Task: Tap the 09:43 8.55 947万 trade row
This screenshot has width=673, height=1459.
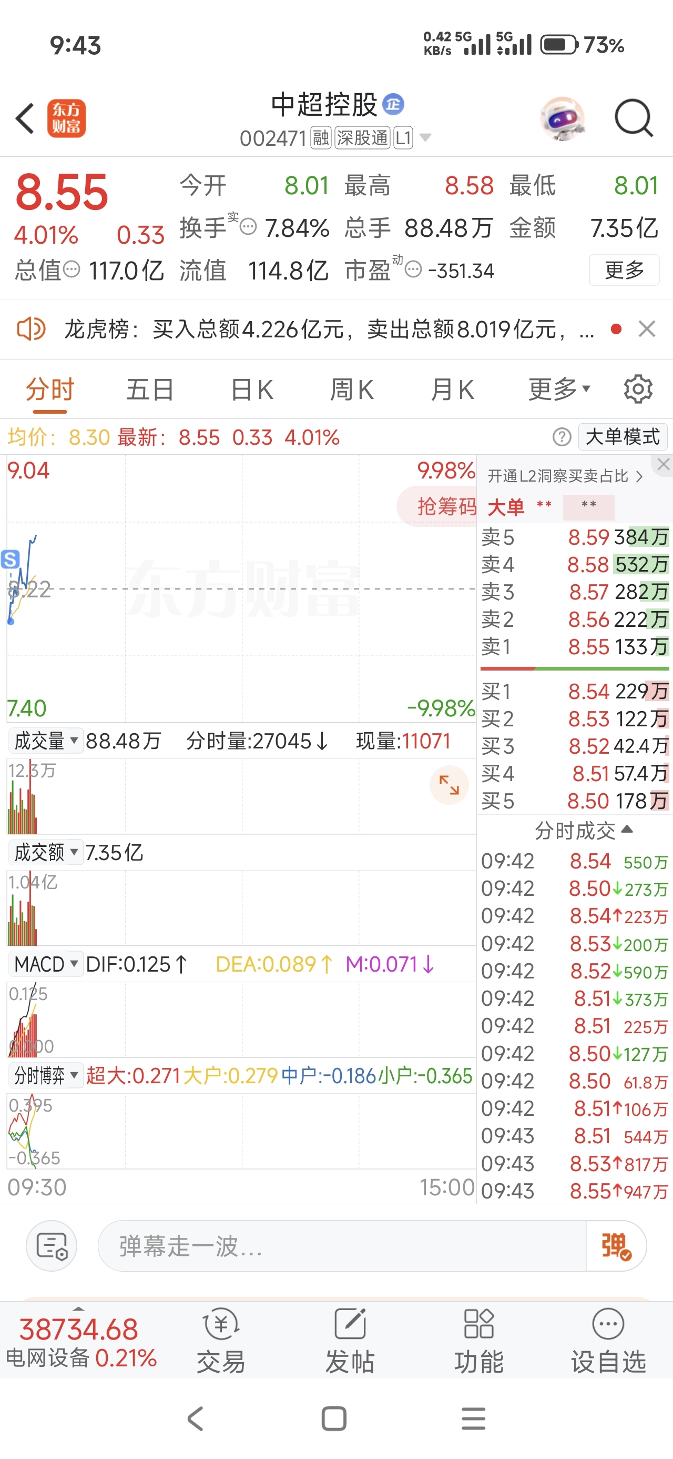Action: pyautogui.click(x=575, y=1191)
